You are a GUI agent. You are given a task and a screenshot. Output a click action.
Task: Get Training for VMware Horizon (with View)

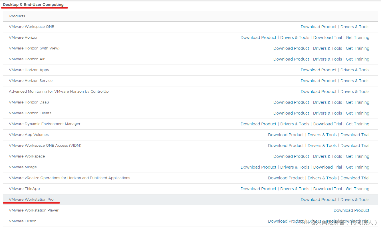click(357, 48)
